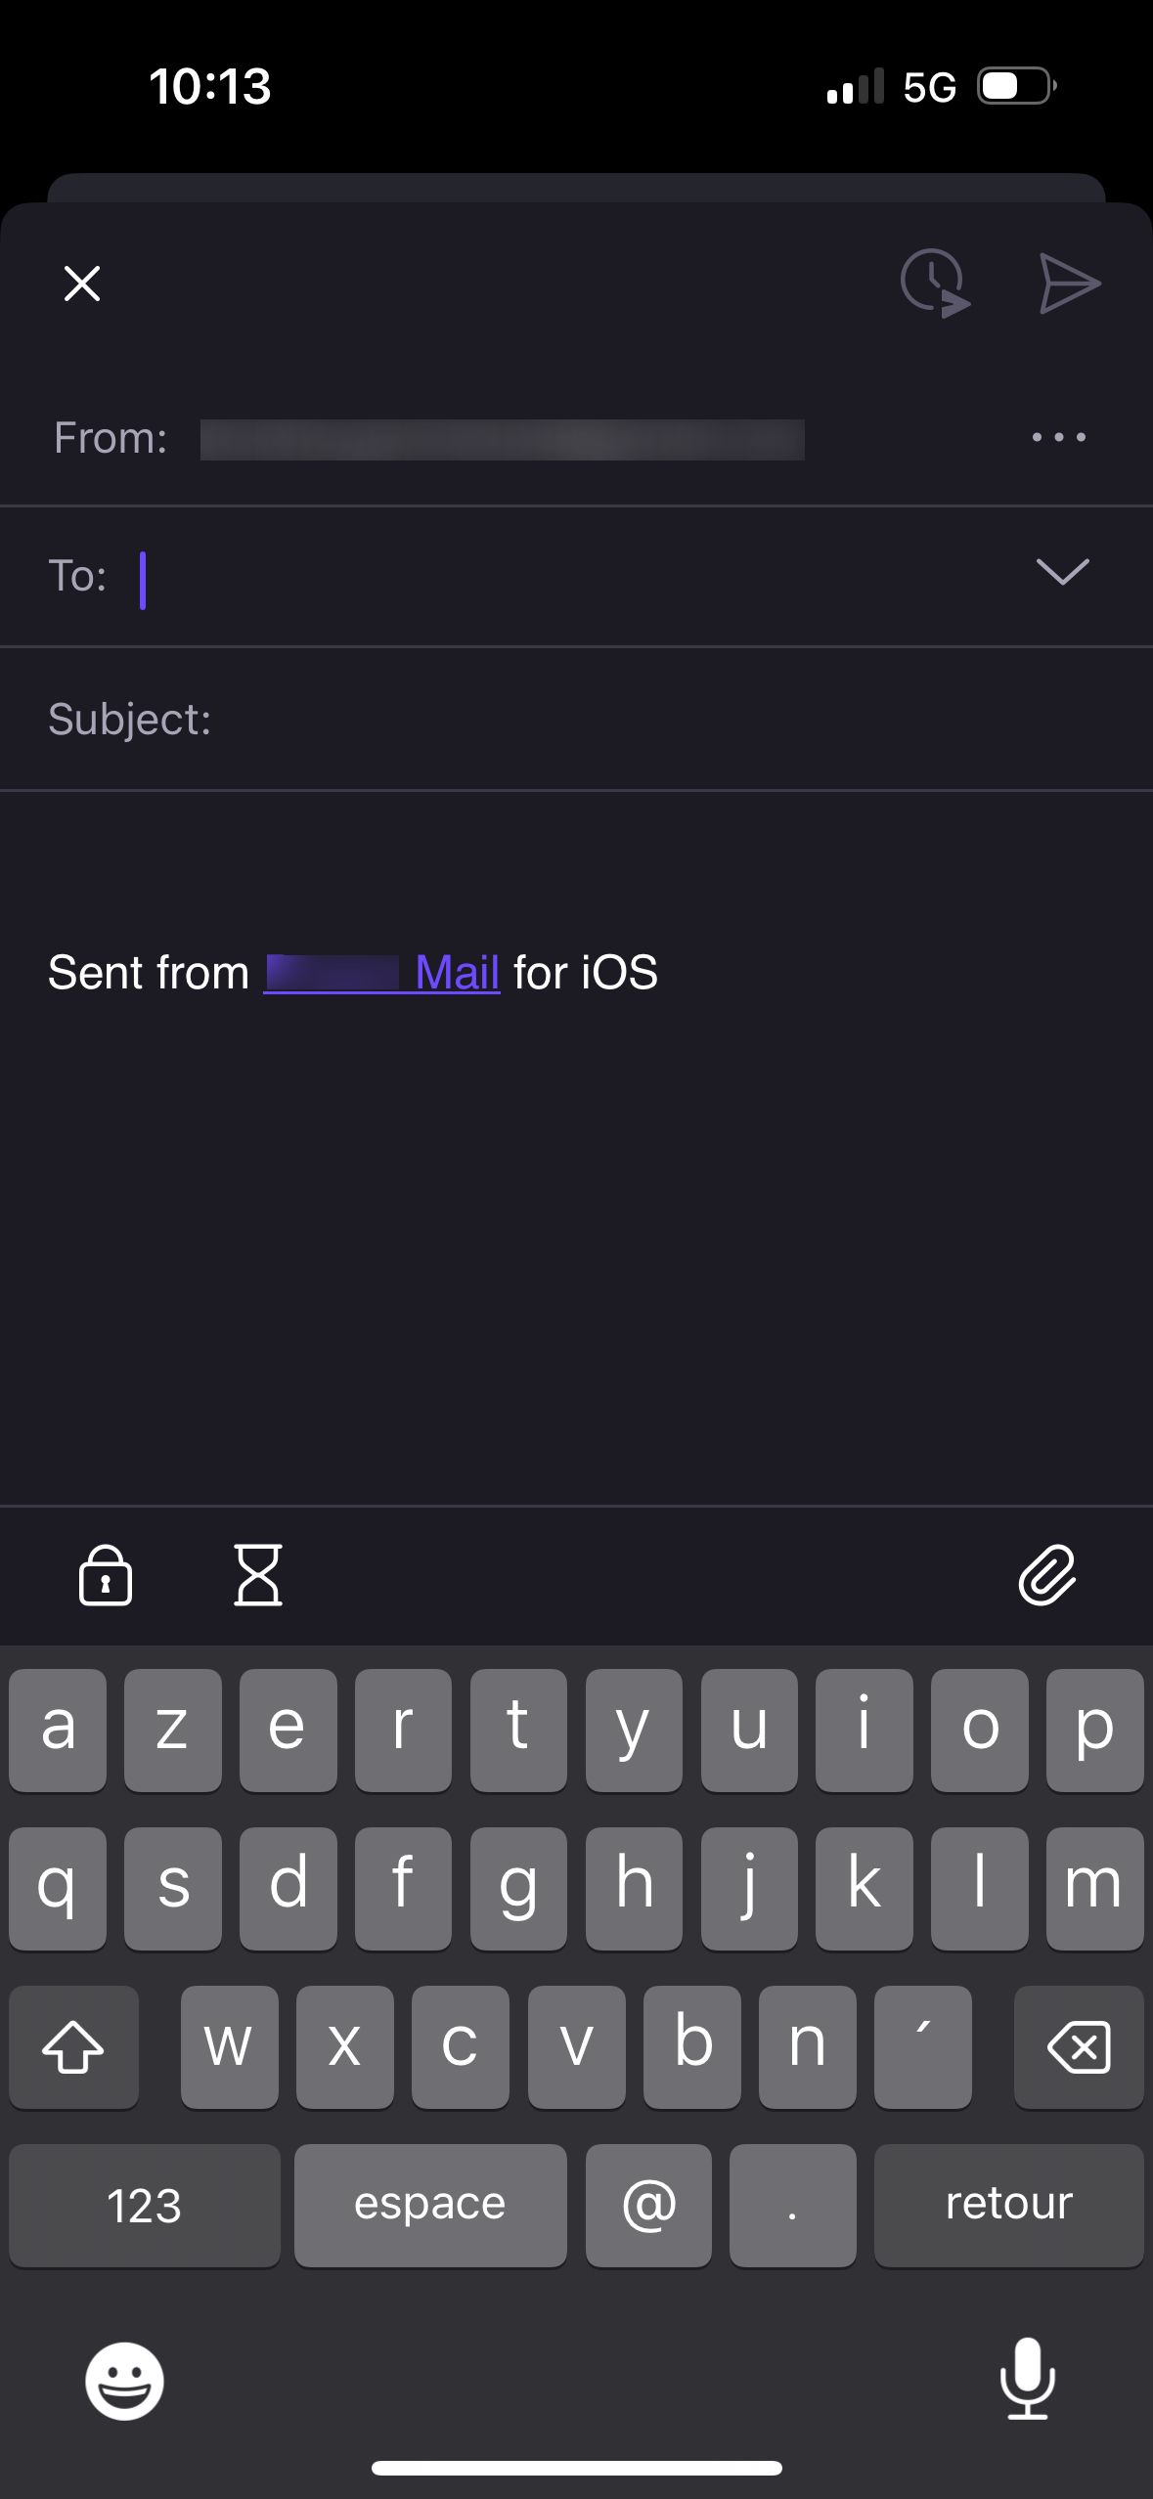Tap the message body area
Image resolution: width=1153 pixels, height=2499 pixels.
pos(576,1222)
